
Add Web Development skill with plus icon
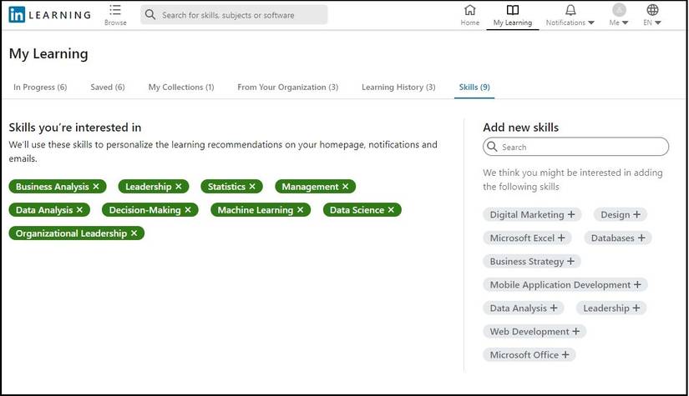576,331
